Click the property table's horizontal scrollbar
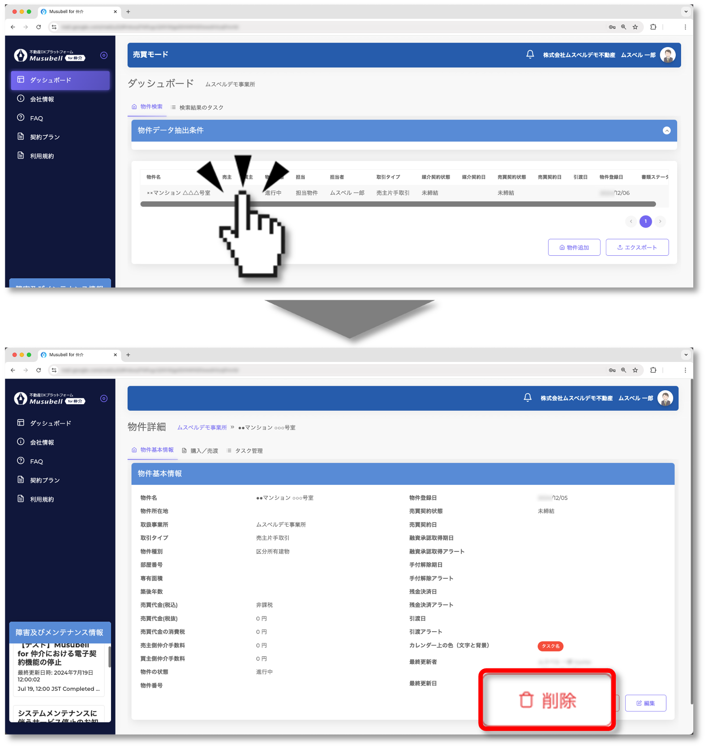 pyautogui.click(x=398, y=204)
